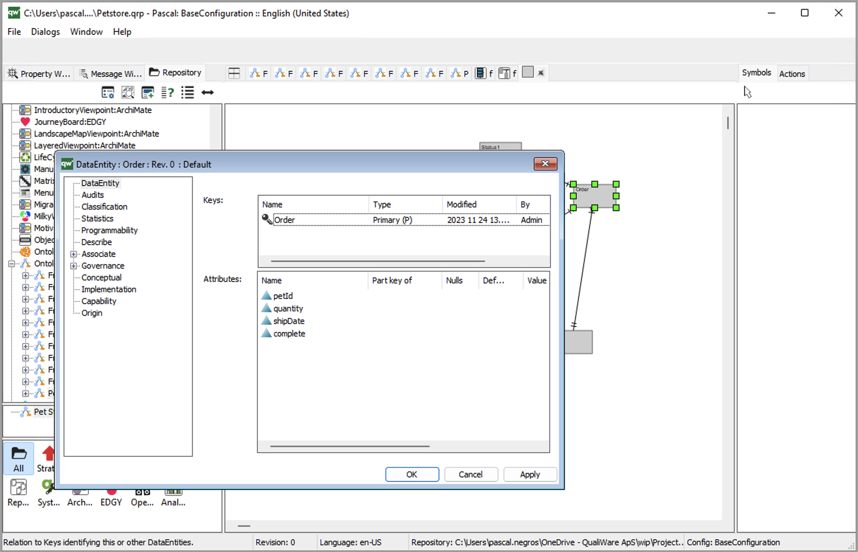
Task: Expand the first child node under Ontol
Action: [25, 275]
